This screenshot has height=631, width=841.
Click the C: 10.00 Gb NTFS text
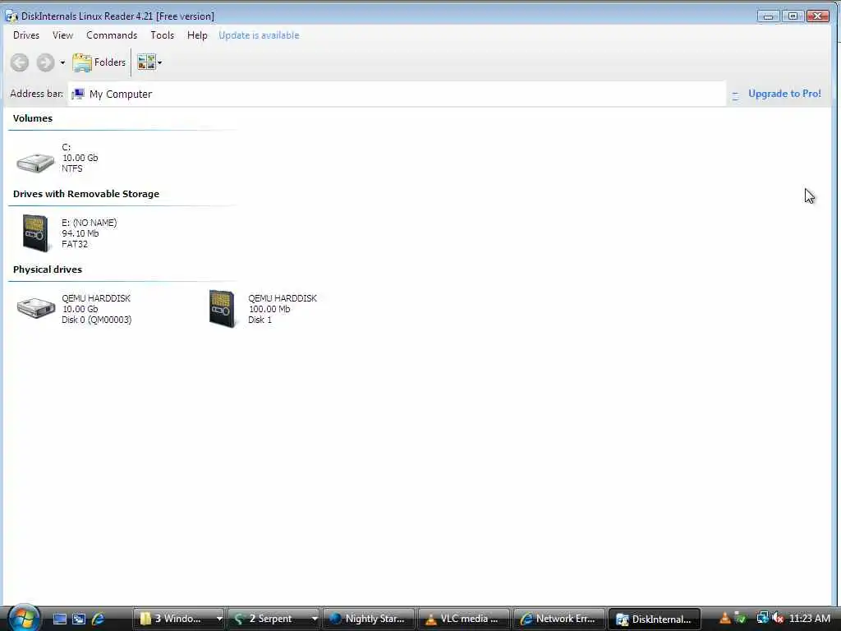80,158
